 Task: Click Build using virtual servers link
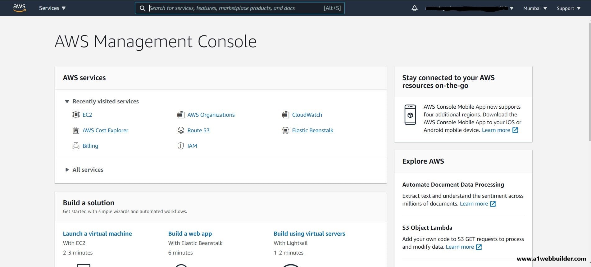309,234
